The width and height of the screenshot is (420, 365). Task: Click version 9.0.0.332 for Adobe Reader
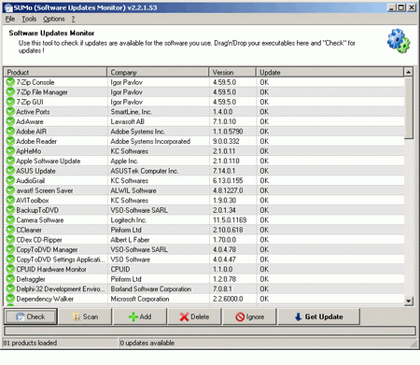click(x=226, y=141)
